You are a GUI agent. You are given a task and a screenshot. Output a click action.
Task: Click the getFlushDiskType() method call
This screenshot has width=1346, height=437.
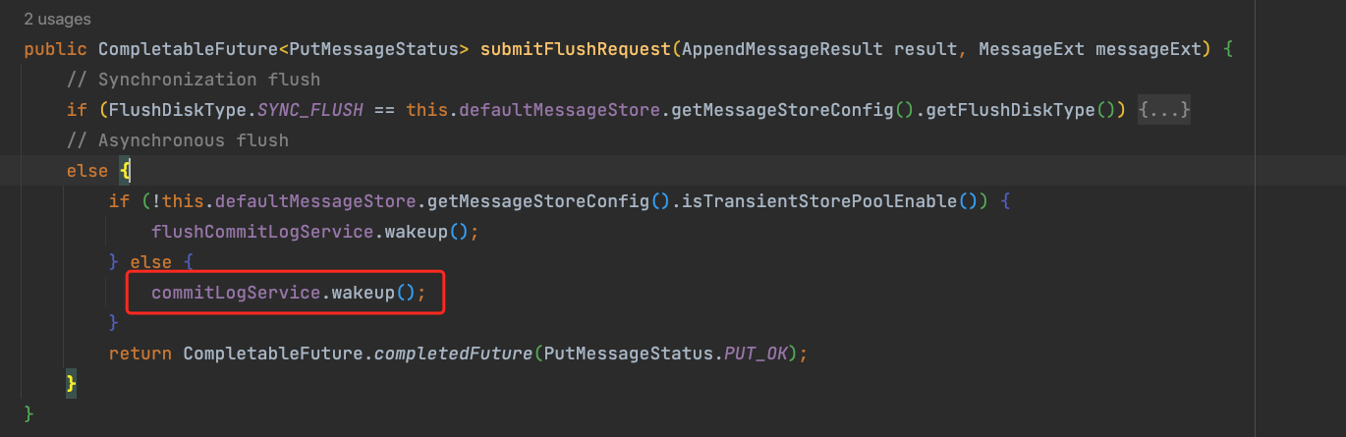point(1022,110)
